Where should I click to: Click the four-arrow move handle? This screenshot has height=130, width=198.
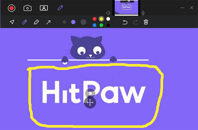[x=90, y=102]
